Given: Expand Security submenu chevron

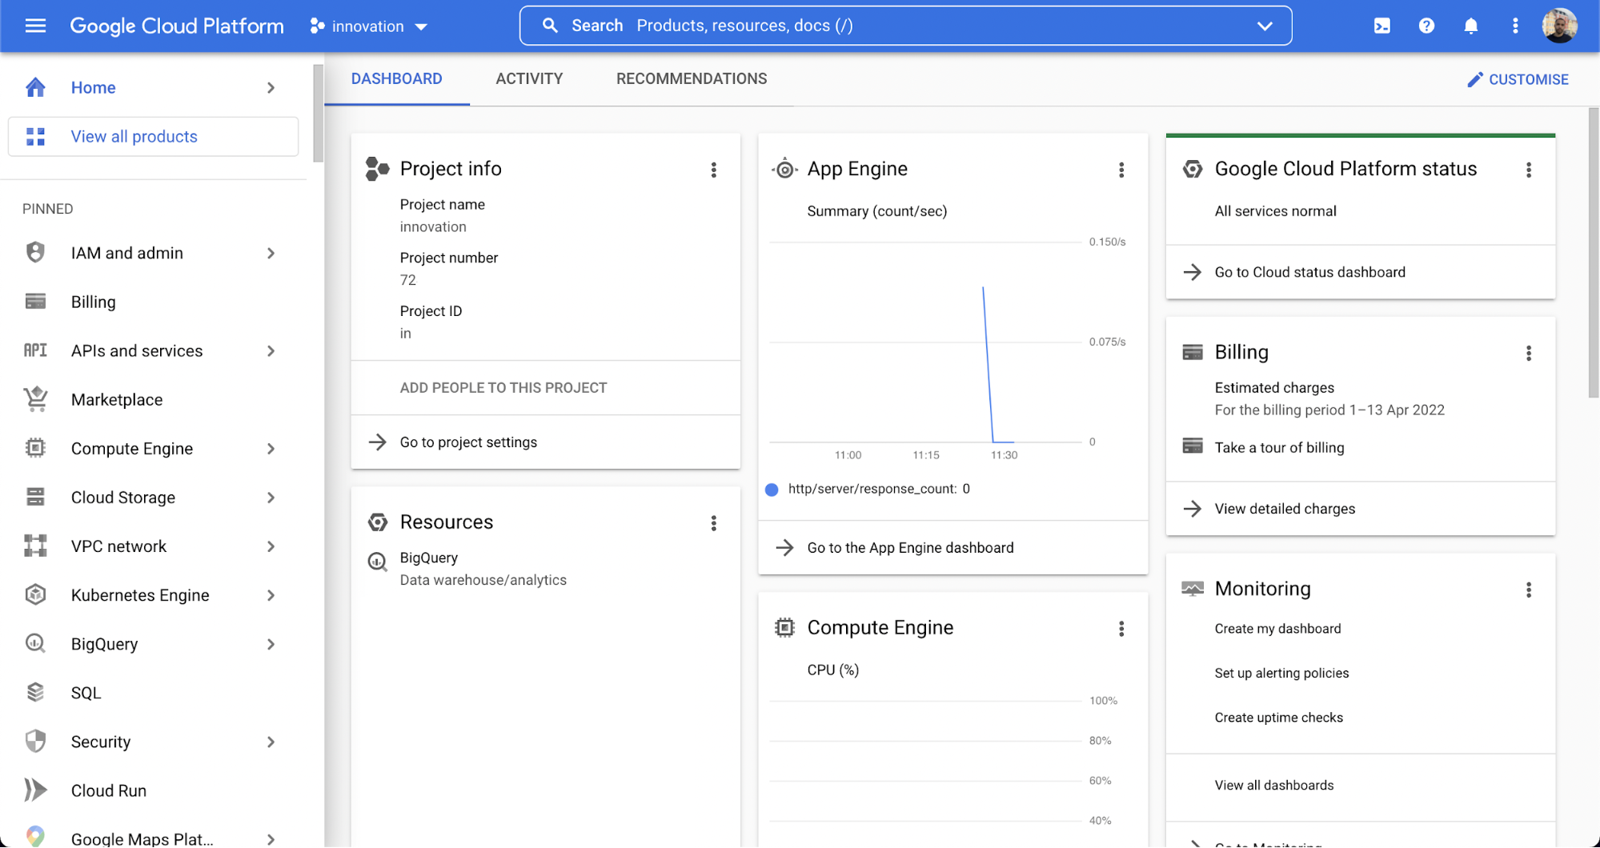Looking at the screenshot, I should [x=271, y=741].
